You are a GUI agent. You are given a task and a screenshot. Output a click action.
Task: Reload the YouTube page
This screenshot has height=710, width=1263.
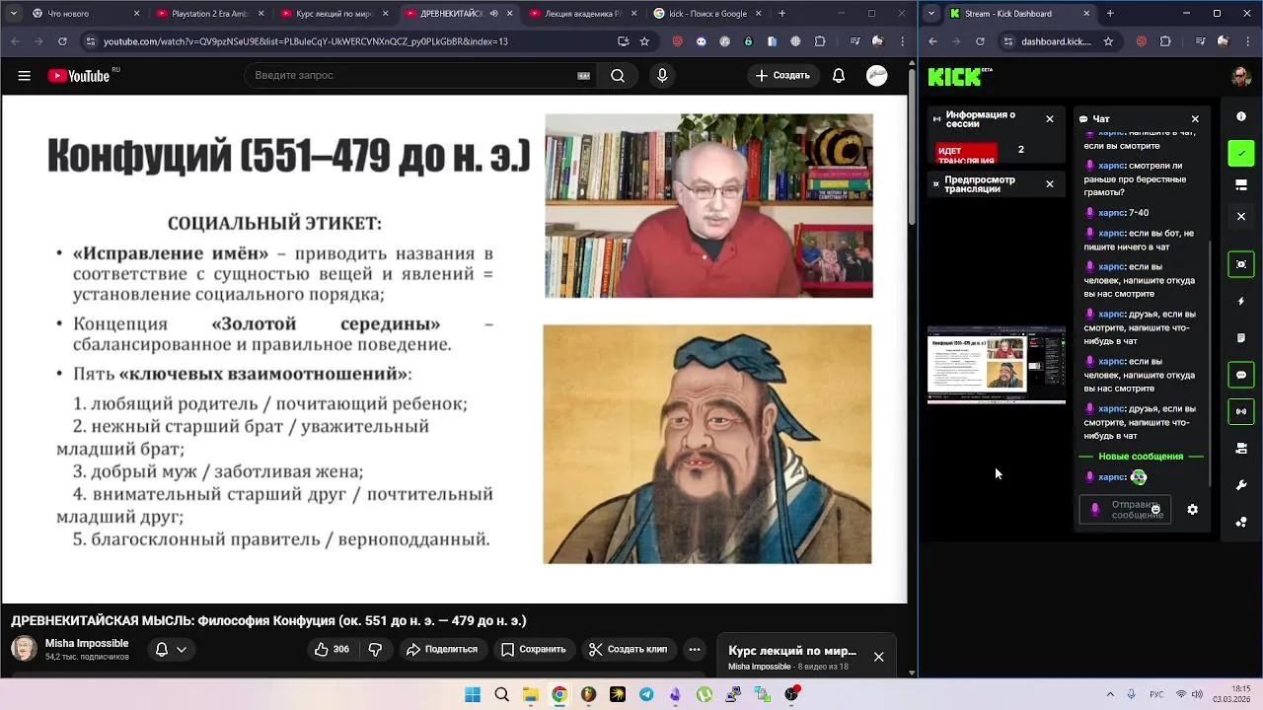click(62, 41)
